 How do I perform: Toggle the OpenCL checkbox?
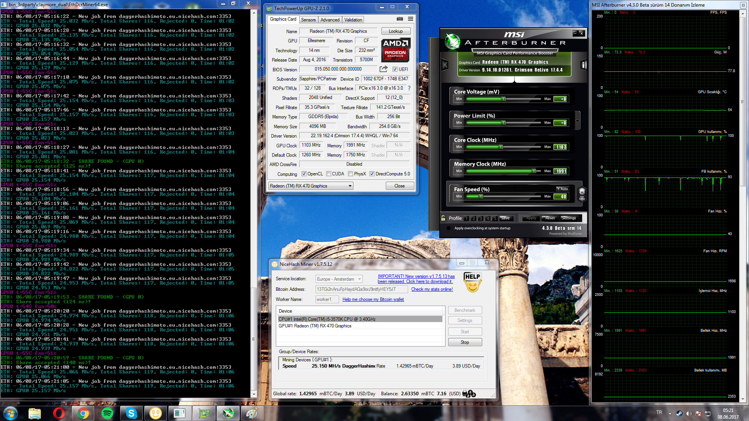304,174
